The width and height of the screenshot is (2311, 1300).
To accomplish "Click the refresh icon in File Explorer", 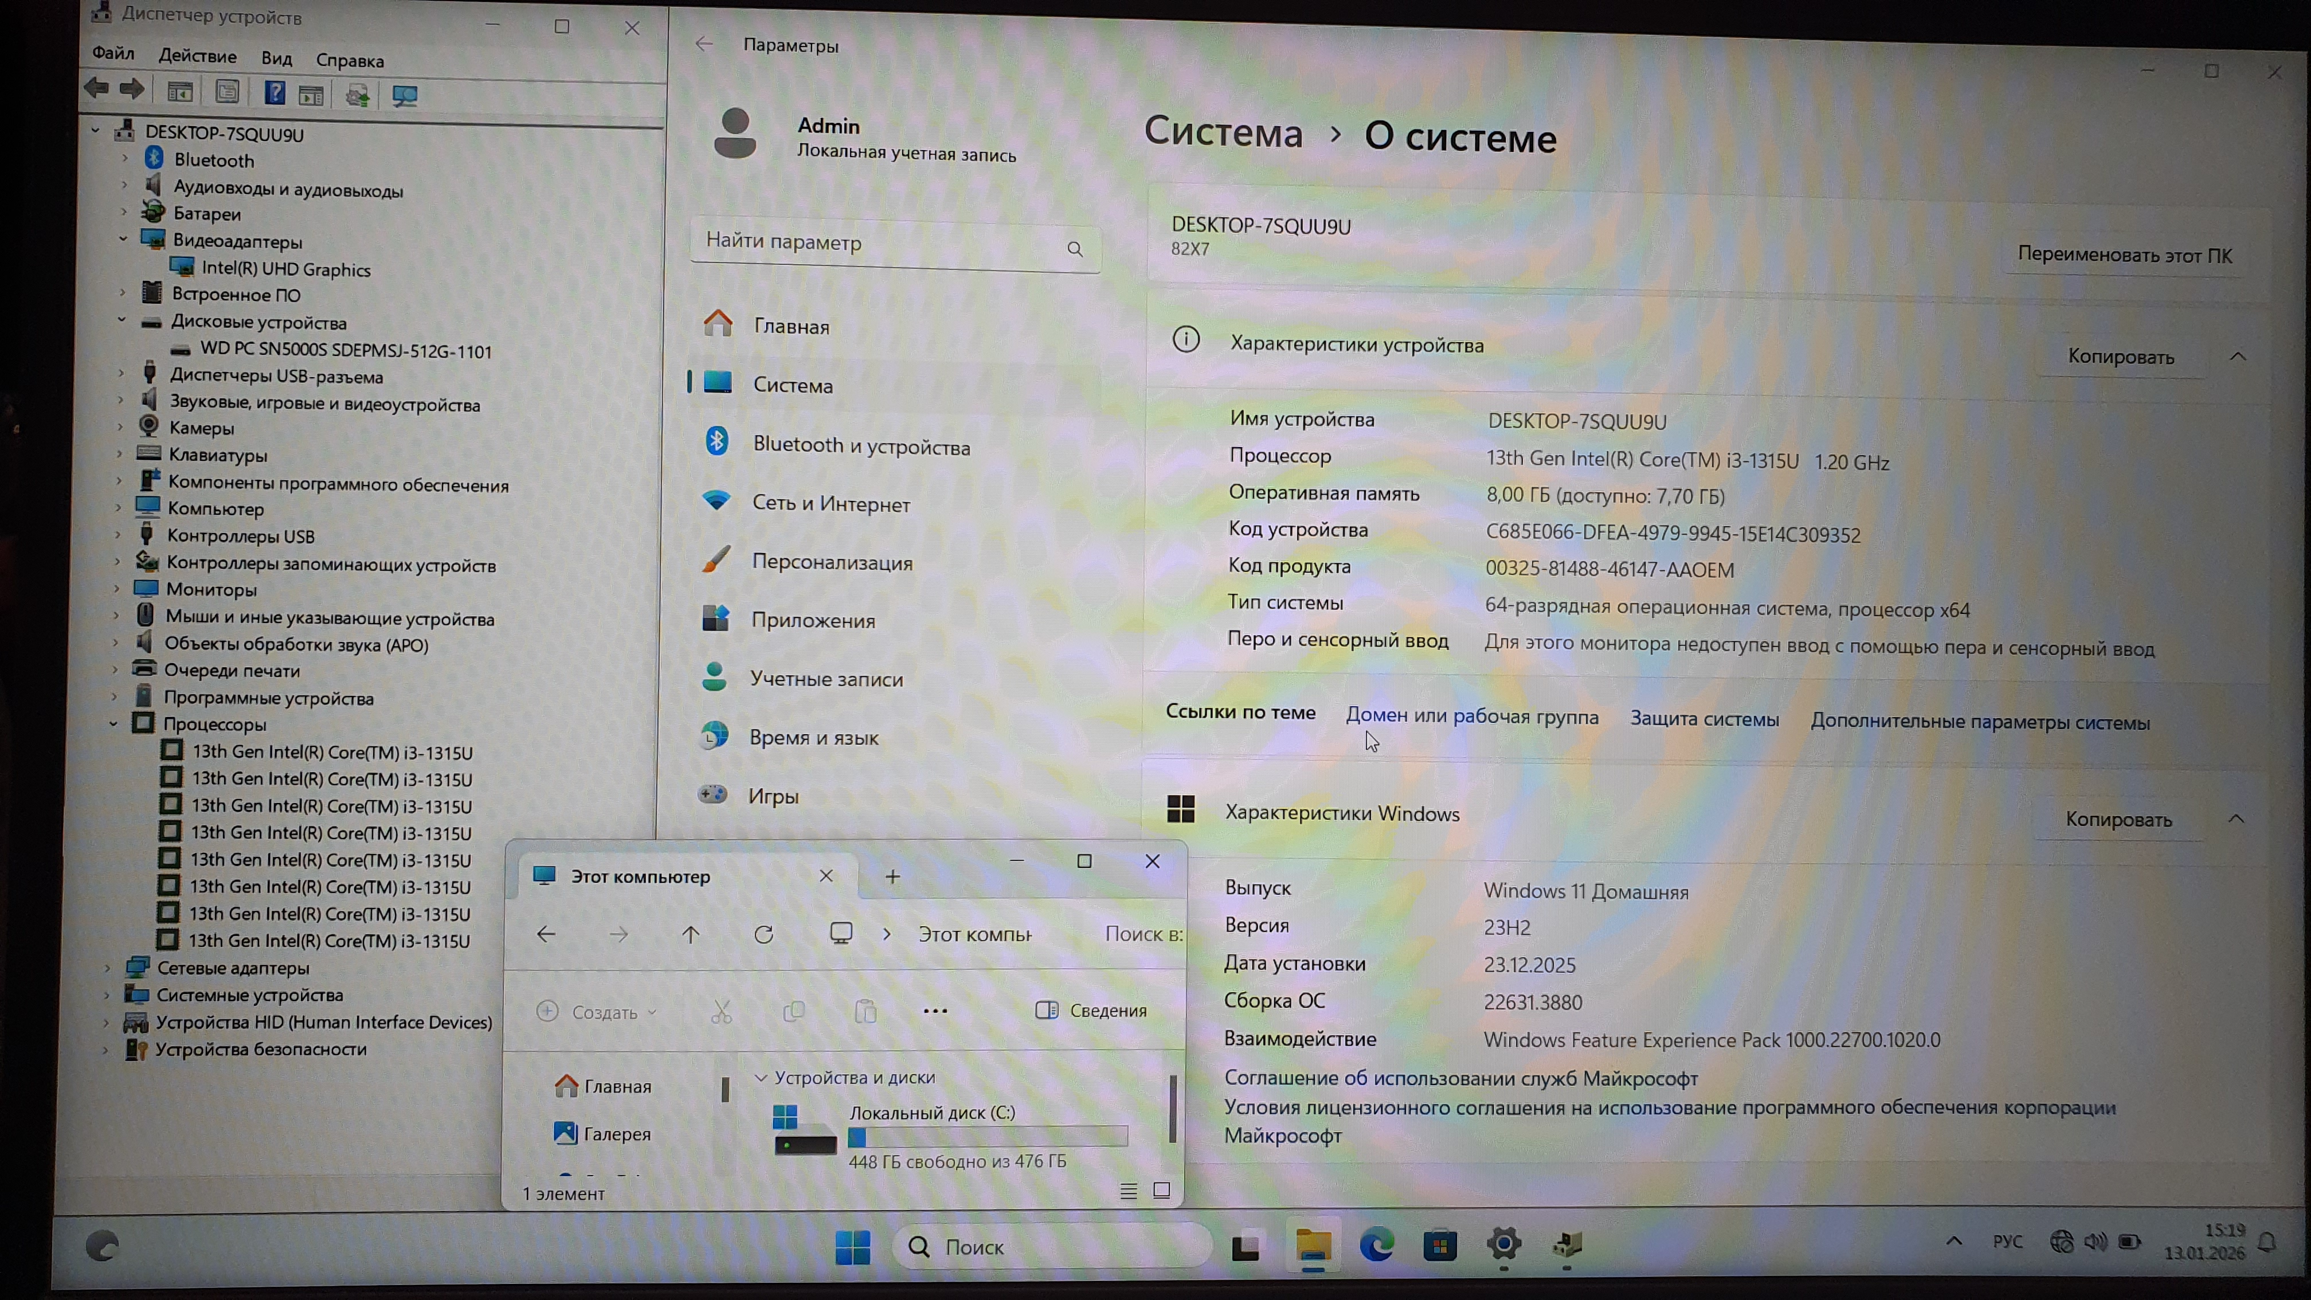I will pos(763,934).
